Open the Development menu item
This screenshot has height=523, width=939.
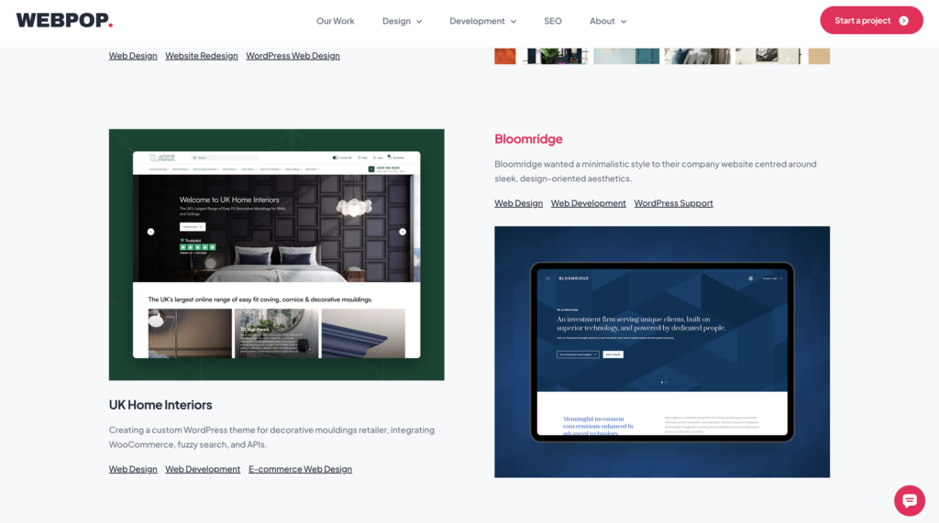pyautogui.click(x=477, y=21)
